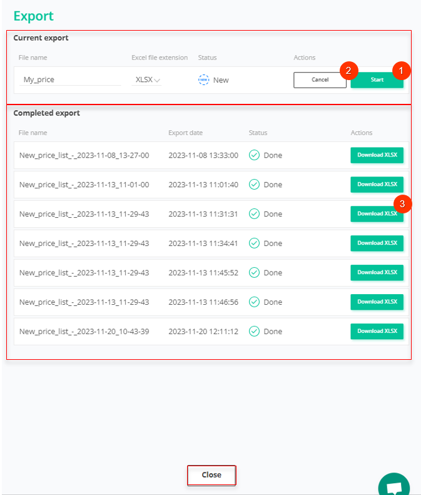
Task: Download XLSX for 2023-11-08 13:33:00 export
Action: [x=377, y=155]
